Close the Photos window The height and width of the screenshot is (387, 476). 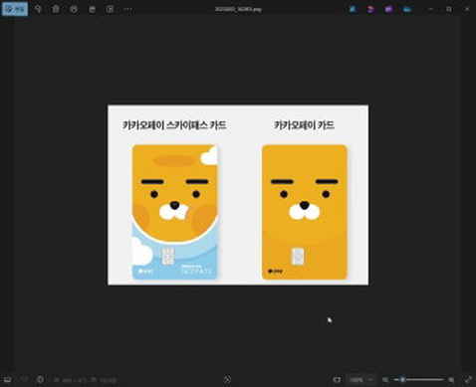pyautogui.click(x=467, y=9)
